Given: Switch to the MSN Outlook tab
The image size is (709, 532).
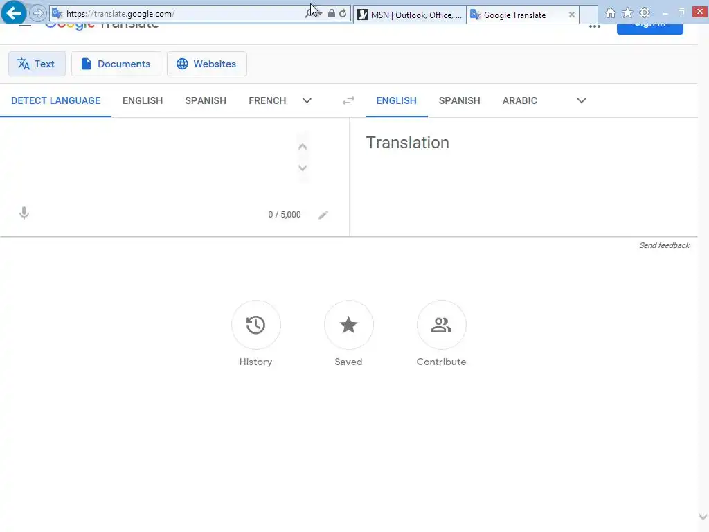Looking at the screenshot, I should (410, 15).
